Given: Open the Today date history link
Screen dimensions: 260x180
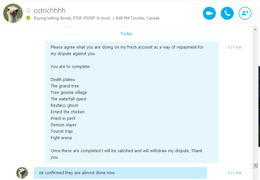Looking at the screenshot, I should [x=126, y=34].
